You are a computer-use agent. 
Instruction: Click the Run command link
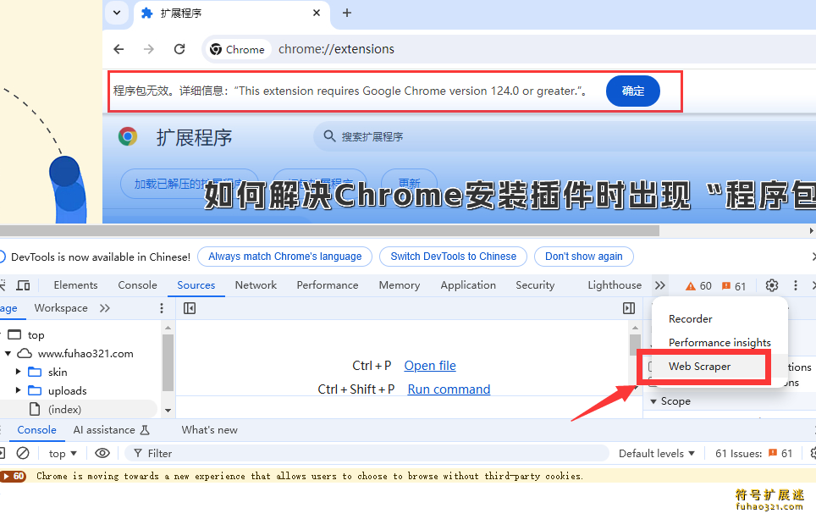449,389
